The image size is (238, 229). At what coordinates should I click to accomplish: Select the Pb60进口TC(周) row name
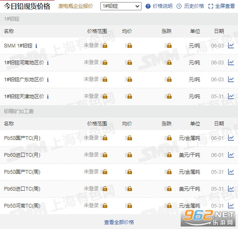(x=22, y=189)
